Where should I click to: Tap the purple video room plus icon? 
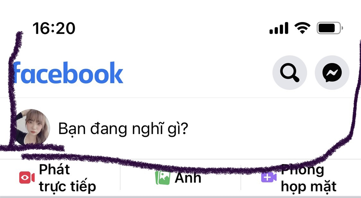[269, 177]
